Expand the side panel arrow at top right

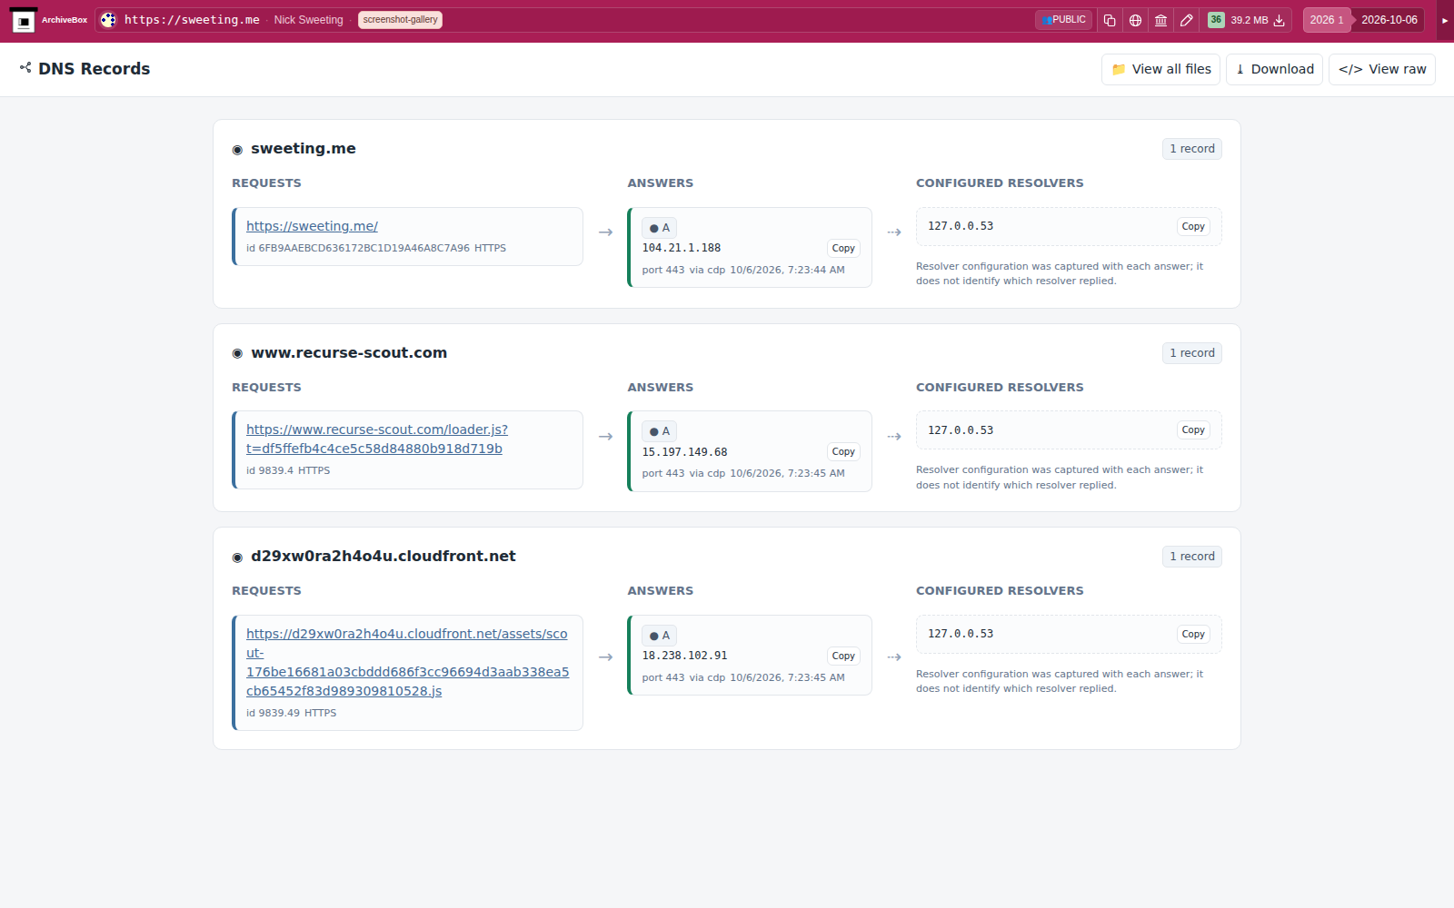[1445, 20]
